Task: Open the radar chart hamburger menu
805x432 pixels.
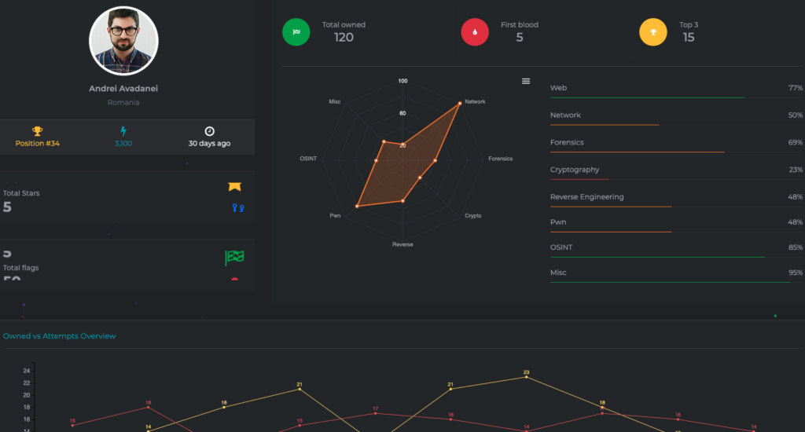Action: [526, 81]
